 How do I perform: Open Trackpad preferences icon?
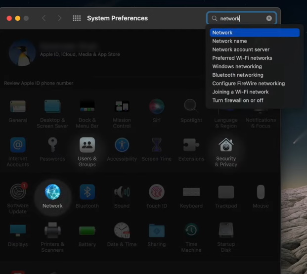point(226,192)
